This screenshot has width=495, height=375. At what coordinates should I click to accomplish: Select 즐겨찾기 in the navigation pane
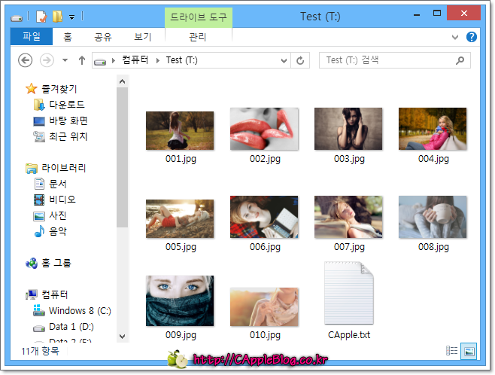pos(59,89)
